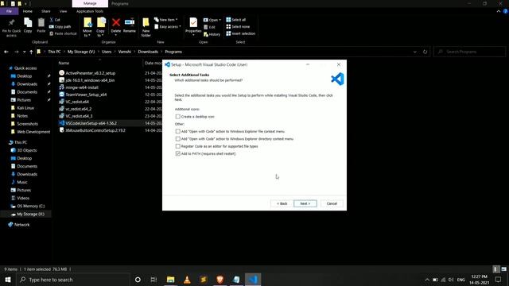Image resolution: width=509 pixels, height=286 pixels.
Task: Select the Cut command
Action: pyautogui.click(x=55, y=20)
